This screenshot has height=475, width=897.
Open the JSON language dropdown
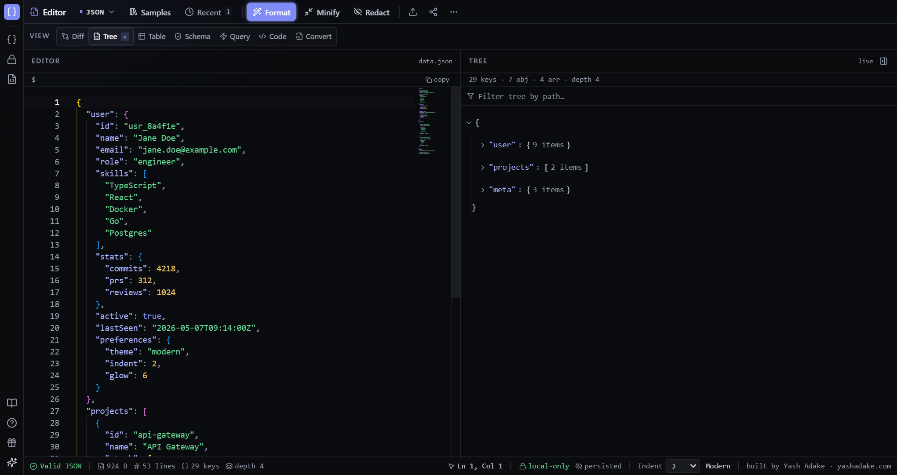(97, 12)
